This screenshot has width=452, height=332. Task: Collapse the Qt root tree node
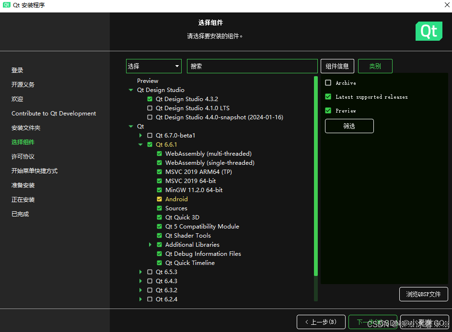click(x=131, y=126)
